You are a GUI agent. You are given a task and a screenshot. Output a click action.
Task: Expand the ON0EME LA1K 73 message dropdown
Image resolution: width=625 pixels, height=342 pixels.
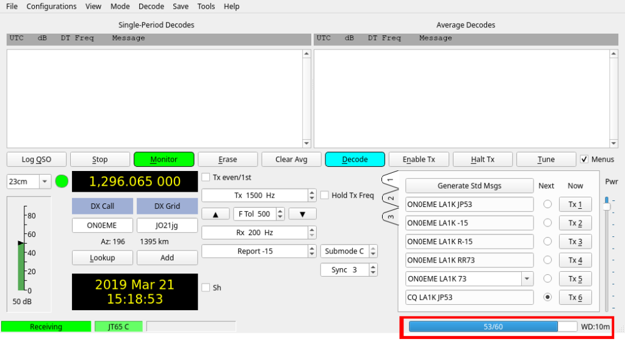click(526, 279)
